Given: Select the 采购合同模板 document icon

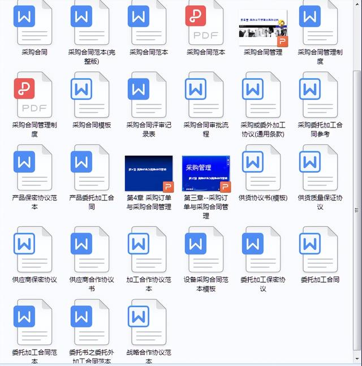Looking at the screenshot, I should tap(90, 95).
